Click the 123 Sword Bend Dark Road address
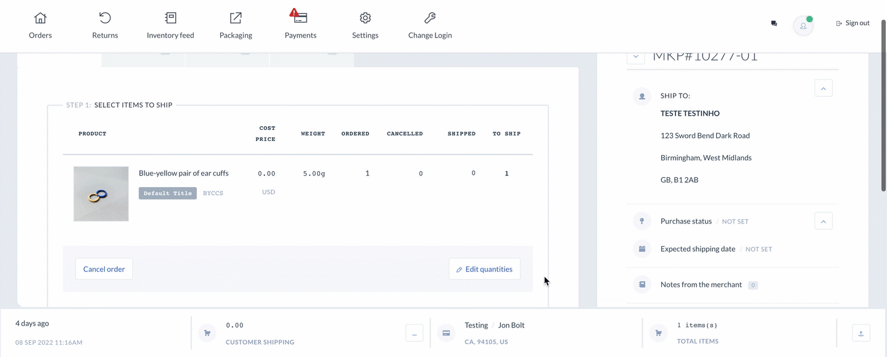The width and height of the screenshot is (887, 357). (x=705, y=135)
